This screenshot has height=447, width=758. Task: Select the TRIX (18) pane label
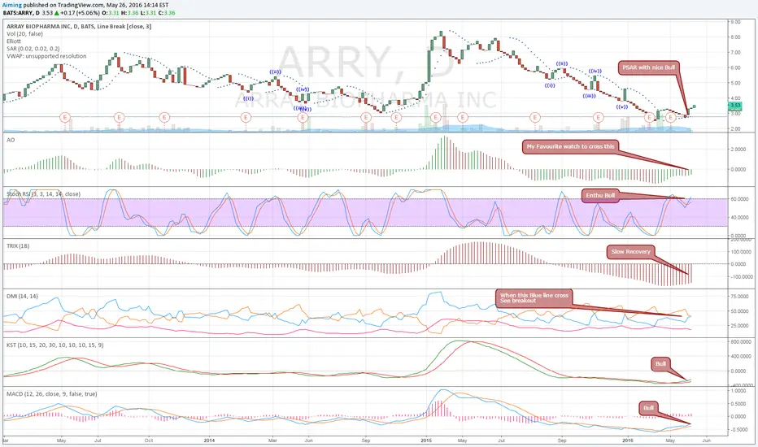pos(18,246)
